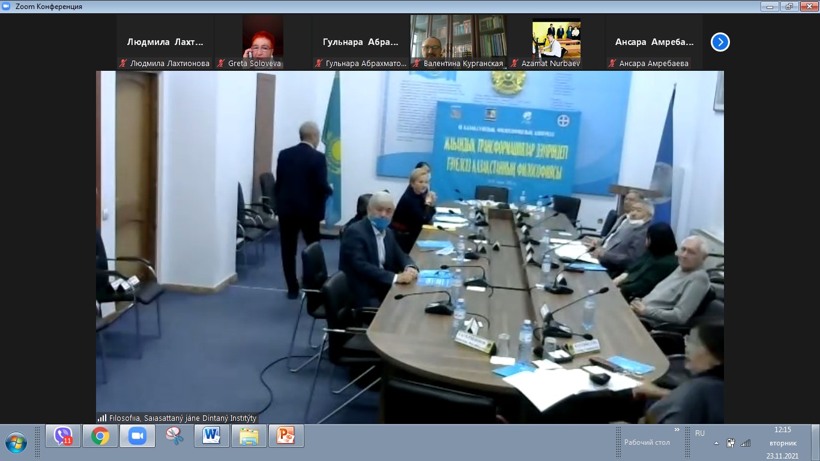
Task: Open PowerPoint from the taskbar
Action: [286, 436]
